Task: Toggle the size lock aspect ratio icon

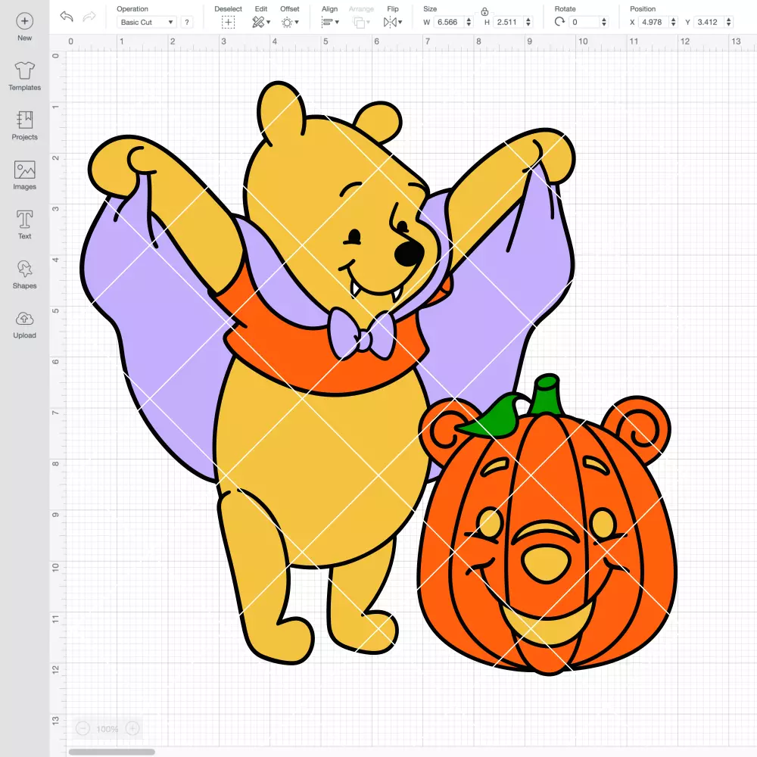Action: pos(484,11)
